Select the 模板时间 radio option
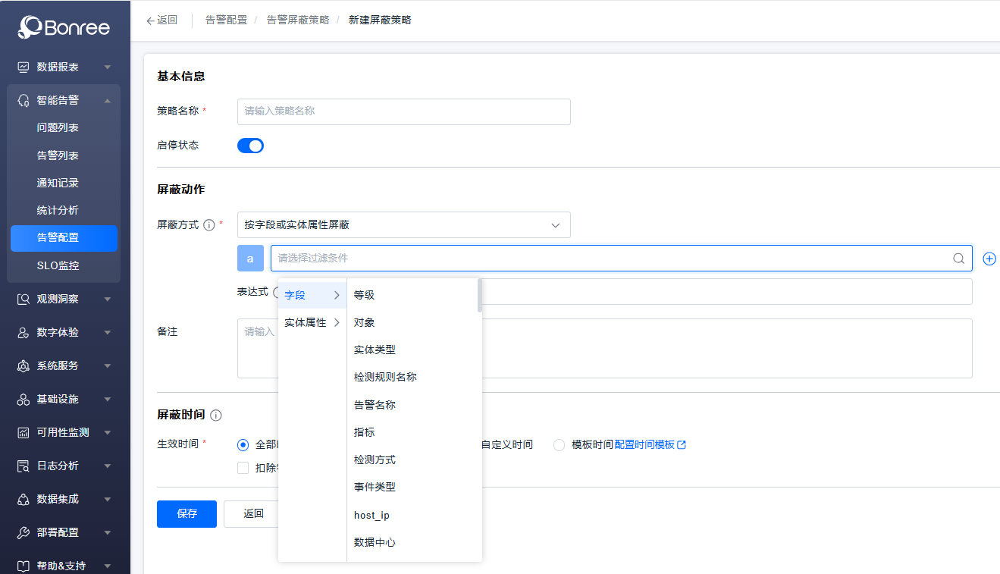Screen dimensions: 1000x574 coord(559,444)
